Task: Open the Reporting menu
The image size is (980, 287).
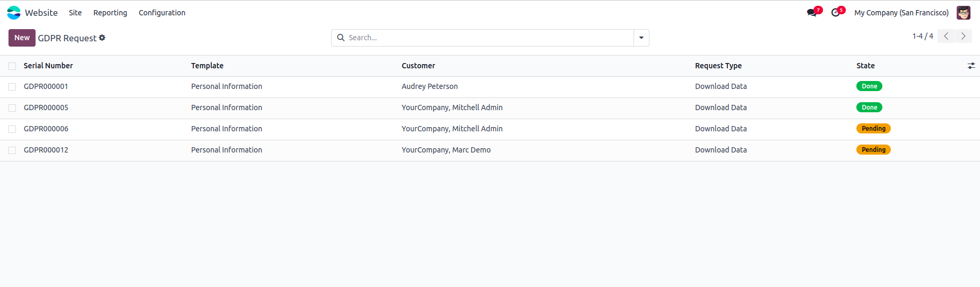Action: coord(110,13)
